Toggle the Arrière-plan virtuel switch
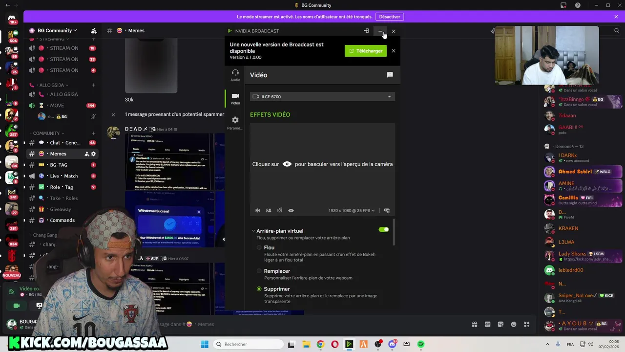The width and height of the screenshot is (625, 352). (384, 229)
